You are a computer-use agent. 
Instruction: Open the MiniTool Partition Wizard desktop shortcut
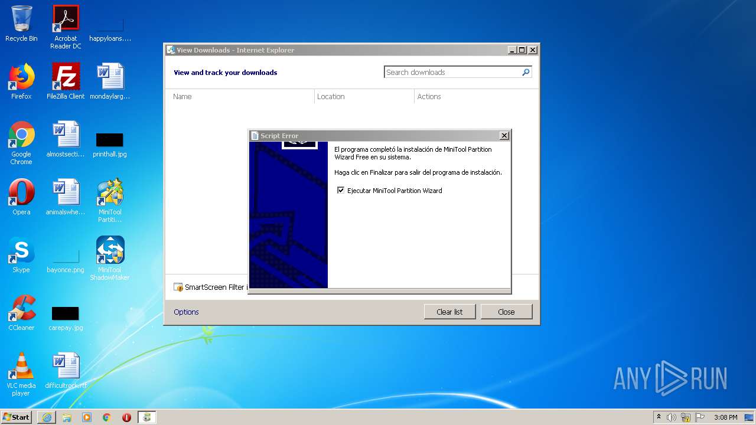tap(110, 201)
